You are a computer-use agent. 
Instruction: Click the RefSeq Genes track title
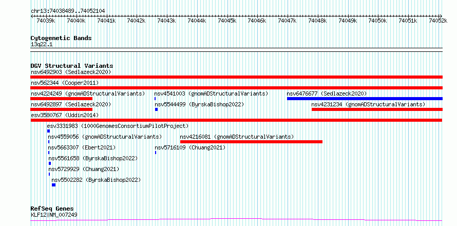click(x=52, y=209)
